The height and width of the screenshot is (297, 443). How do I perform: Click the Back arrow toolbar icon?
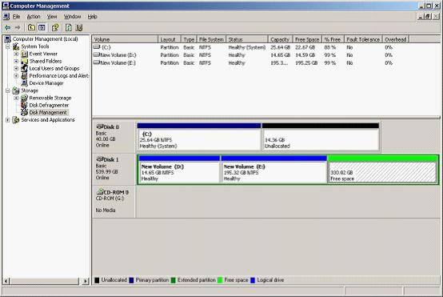(x=8, y=27)
